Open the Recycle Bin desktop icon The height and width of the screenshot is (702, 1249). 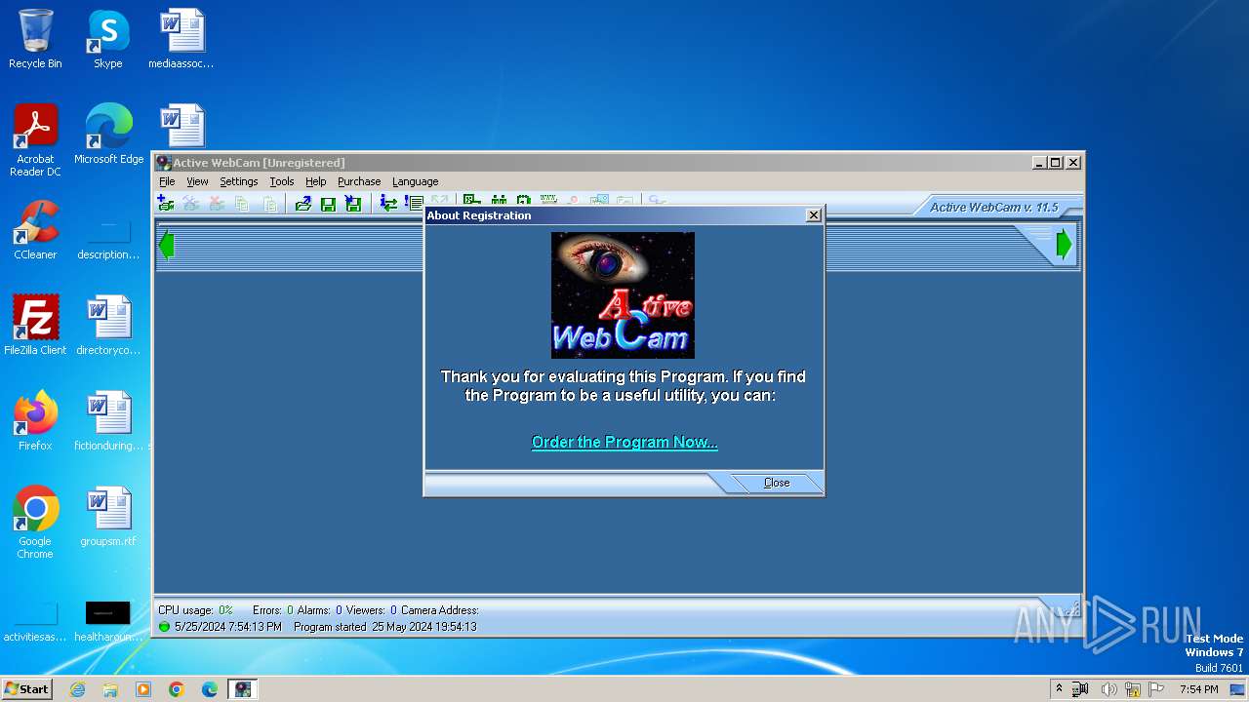click(35, 39)
